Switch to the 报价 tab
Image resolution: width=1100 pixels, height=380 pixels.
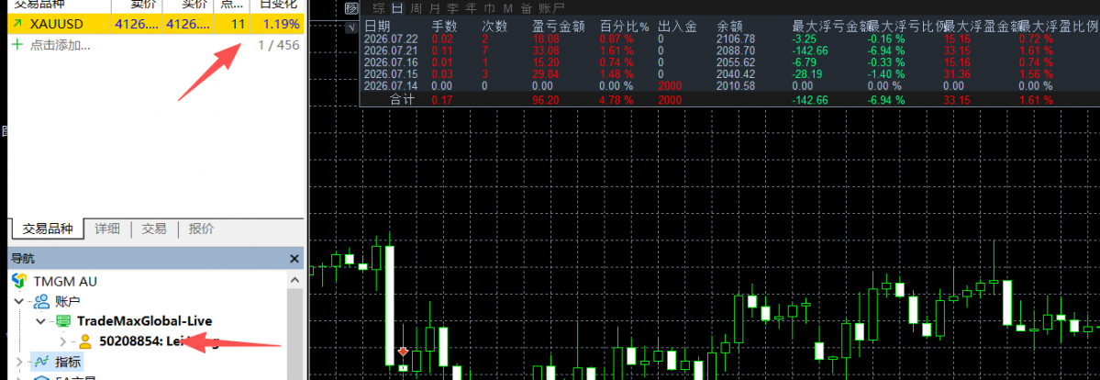click(x=201, y=229)
